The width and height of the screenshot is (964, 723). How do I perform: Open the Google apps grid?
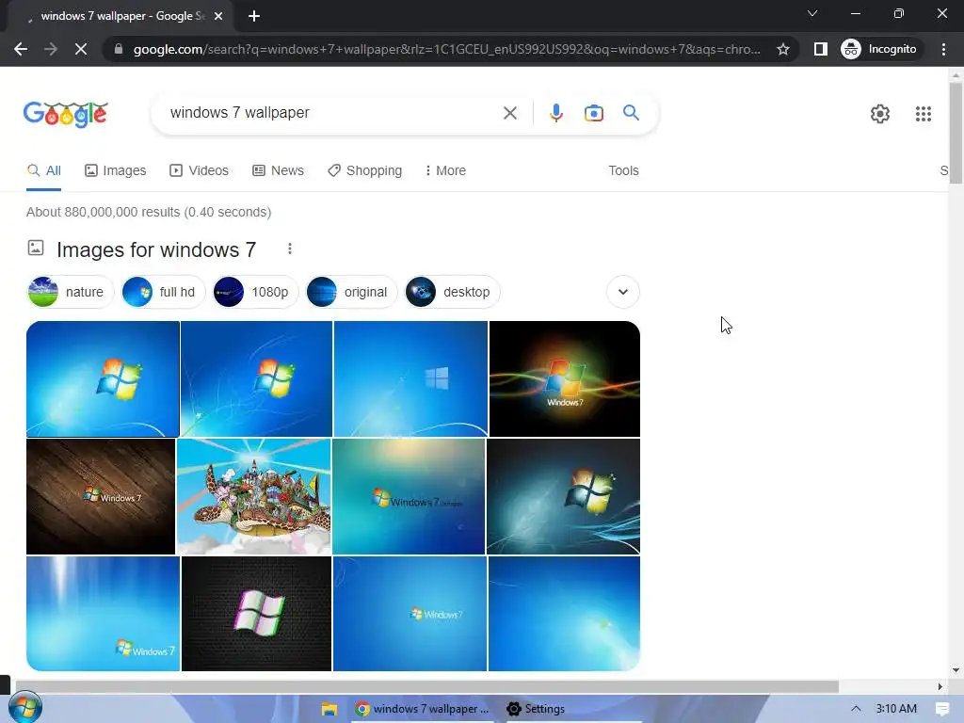(923, 114)
